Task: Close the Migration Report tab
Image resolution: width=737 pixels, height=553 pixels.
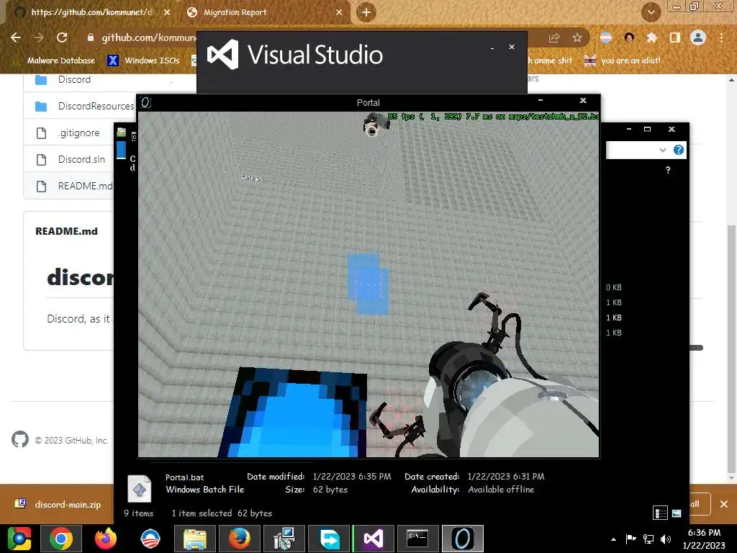Action: (339, 12)
